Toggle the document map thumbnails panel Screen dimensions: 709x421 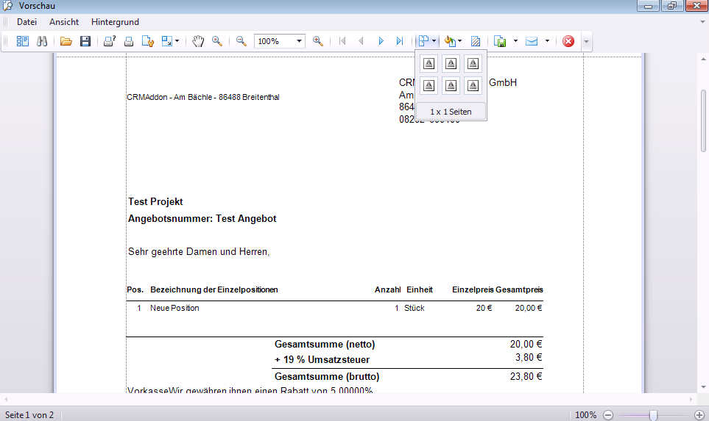tap(22, 41)
